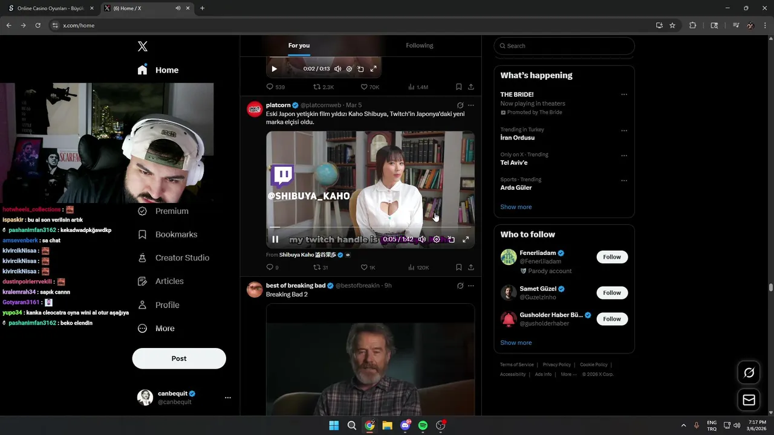
Task: Repost the top post with 2.3K reposts
Action: (316, 87)
